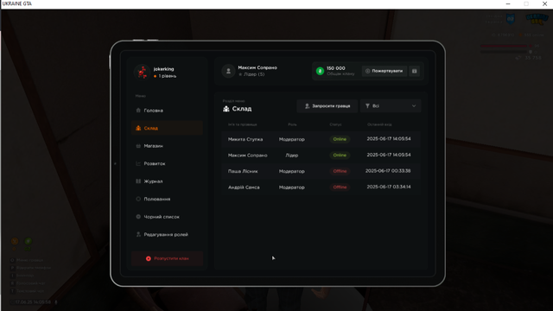This screenshot has height=311, width=553.
Task: Click the journal icon next to Журнал
Action: 138,181
